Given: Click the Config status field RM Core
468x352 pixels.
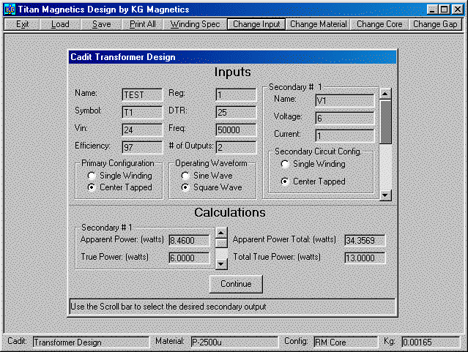Looking at the screenshot, I should coord(346,342).
